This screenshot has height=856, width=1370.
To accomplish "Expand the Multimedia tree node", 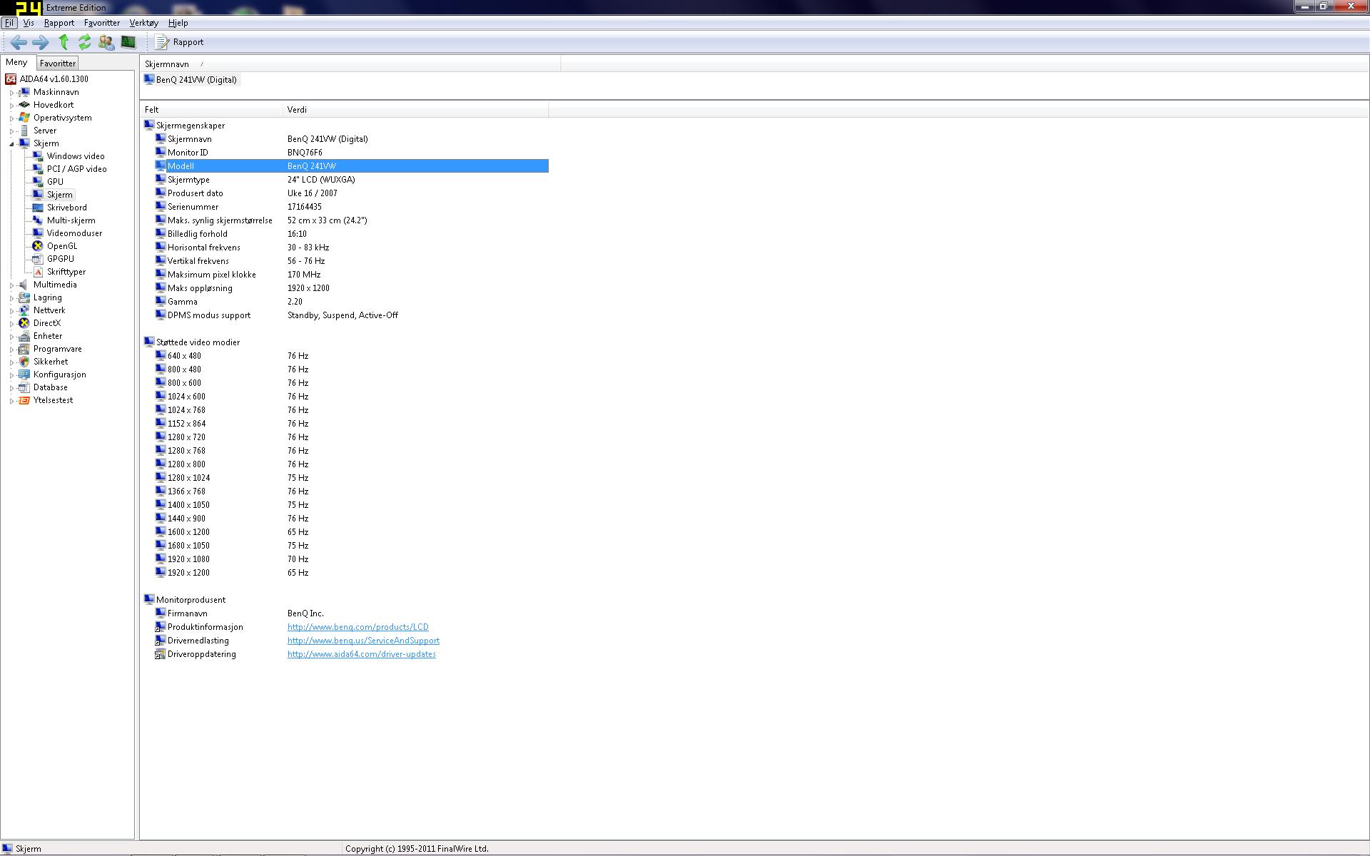I will point(11,285).
